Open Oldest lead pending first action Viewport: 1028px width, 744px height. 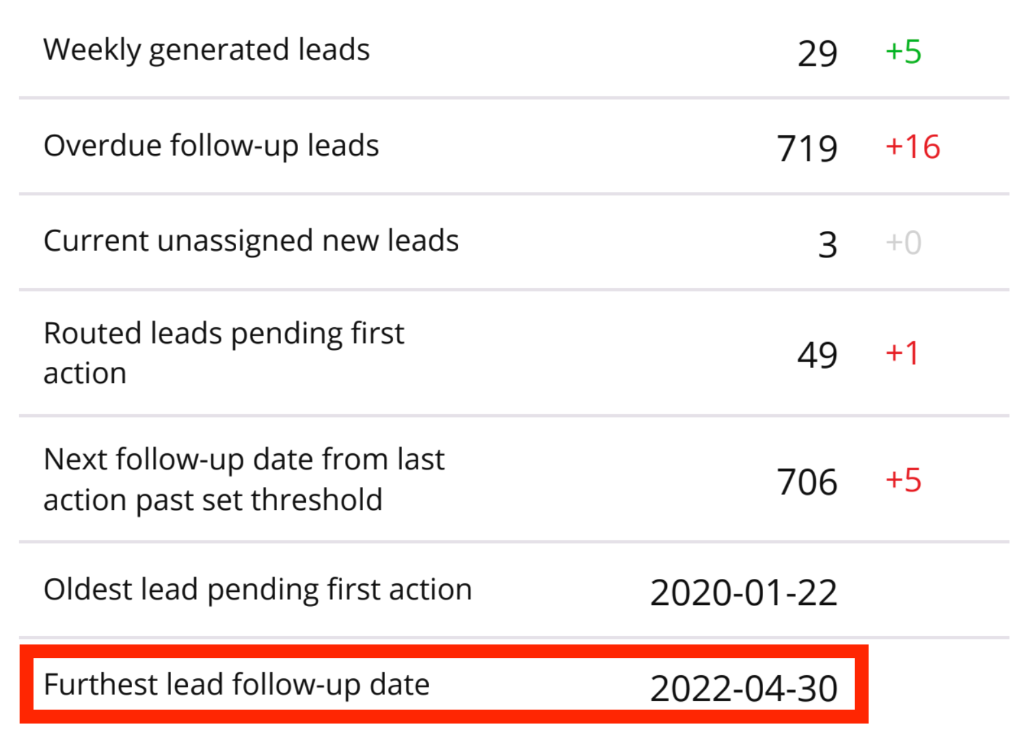point(258,590)
